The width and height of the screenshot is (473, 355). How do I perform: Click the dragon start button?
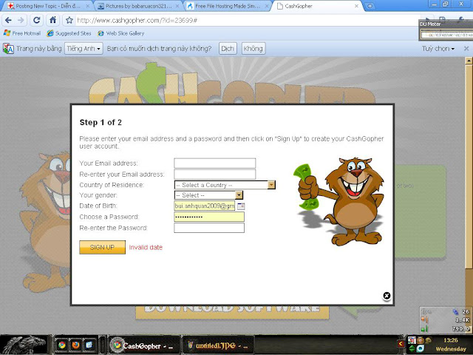[x=24, y=345]
